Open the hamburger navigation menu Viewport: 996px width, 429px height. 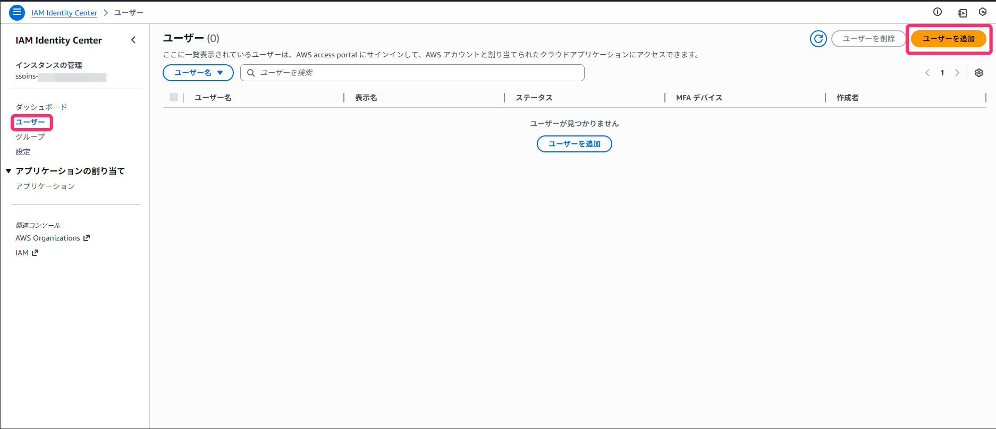coord(17,12)
